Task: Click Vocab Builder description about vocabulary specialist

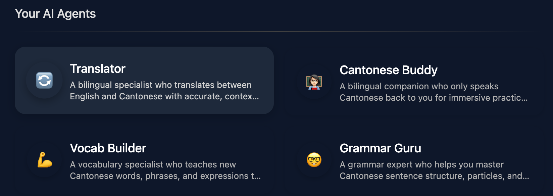Action: coord(165,170)
